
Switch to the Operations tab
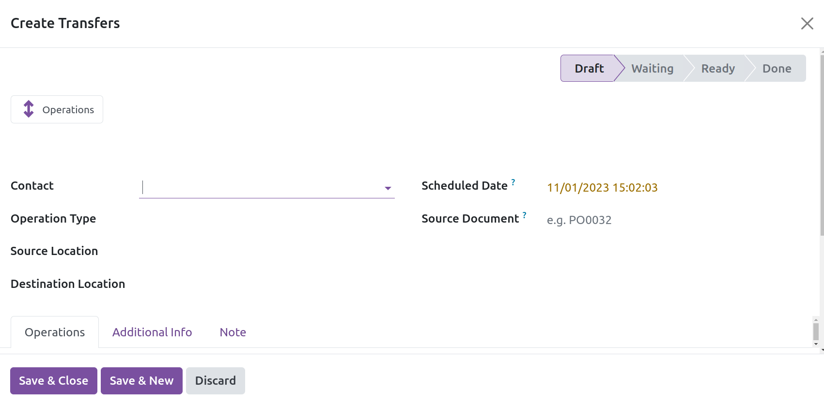tap(55, 332)
